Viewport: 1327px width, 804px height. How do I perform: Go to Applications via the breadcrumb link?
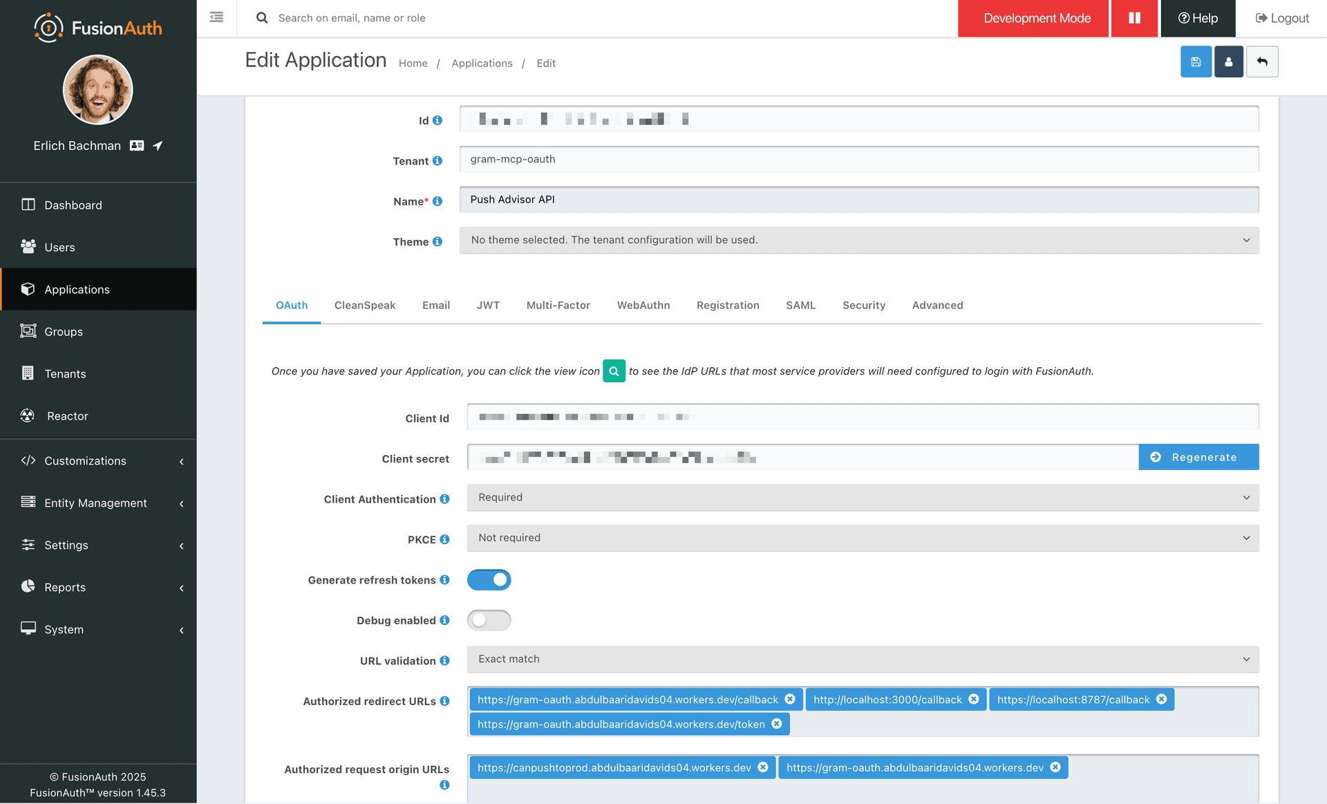tap(482, 63)
